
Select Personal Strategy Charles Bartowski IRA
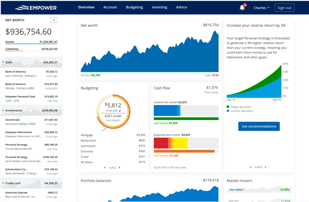click(x=31, y=147)
